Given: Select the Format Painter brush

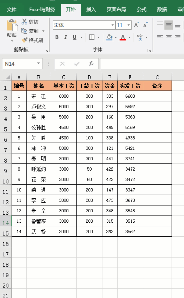Looking at the screenshot, I should tap(24, 40).
